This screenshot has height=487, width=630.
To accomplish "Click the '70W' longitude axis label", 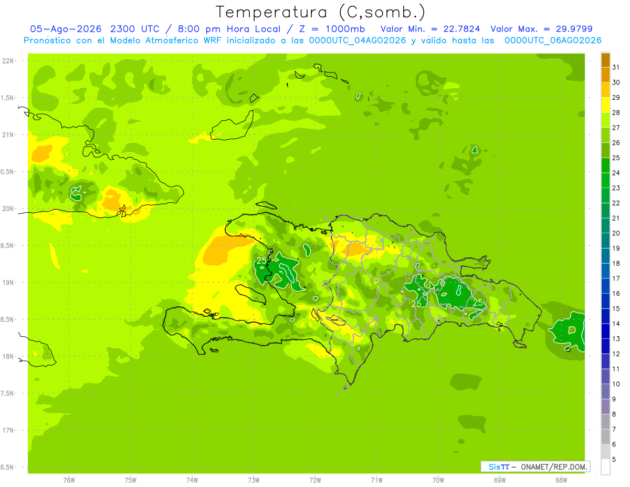I will pyautogui.click(x=438, y=480).
